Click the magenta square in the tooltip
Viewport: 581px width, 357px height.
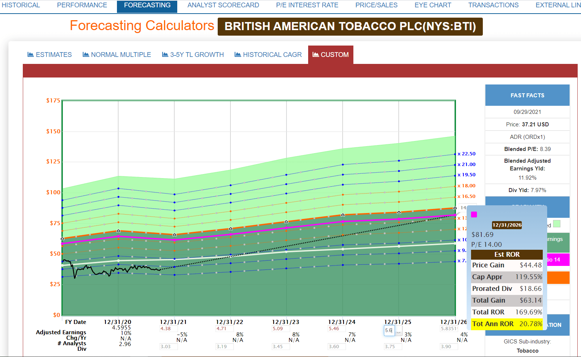click(x=474, y=214)
